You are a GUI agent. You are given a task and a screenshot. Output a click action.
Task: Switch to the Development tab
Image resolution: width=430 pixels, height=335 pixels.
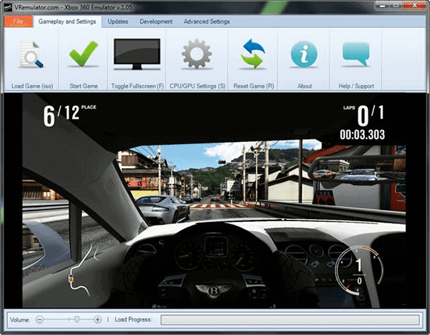point(156,22)
